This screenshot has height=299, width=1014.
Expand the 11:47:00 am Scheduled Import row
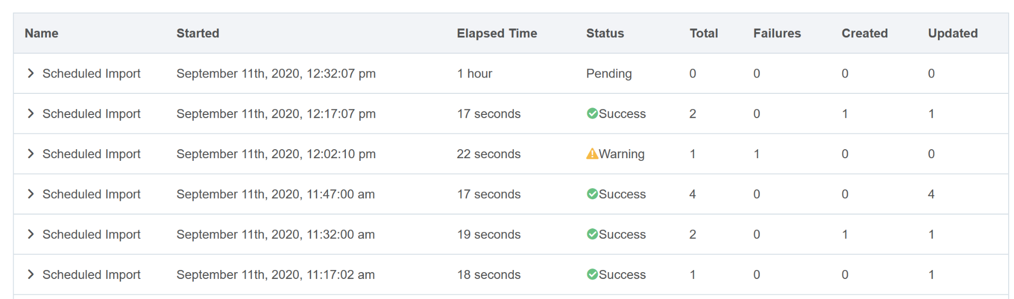[31, 194]
